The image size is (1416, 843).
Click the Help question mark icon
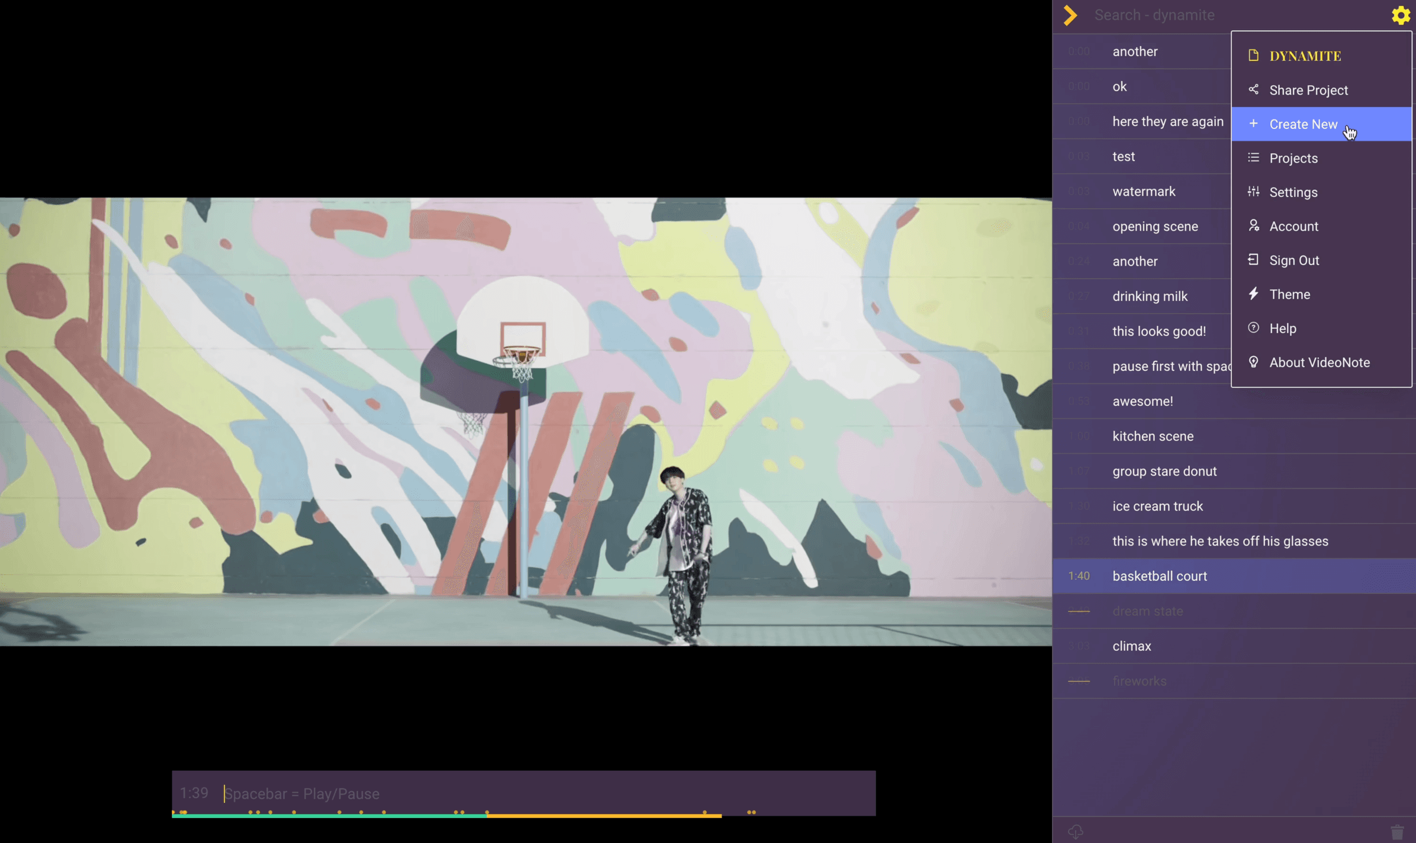(1253, 328)
